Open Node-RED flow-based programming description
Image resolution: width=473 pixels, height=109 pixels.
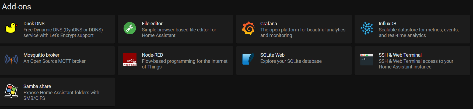(x=185, y=64)
